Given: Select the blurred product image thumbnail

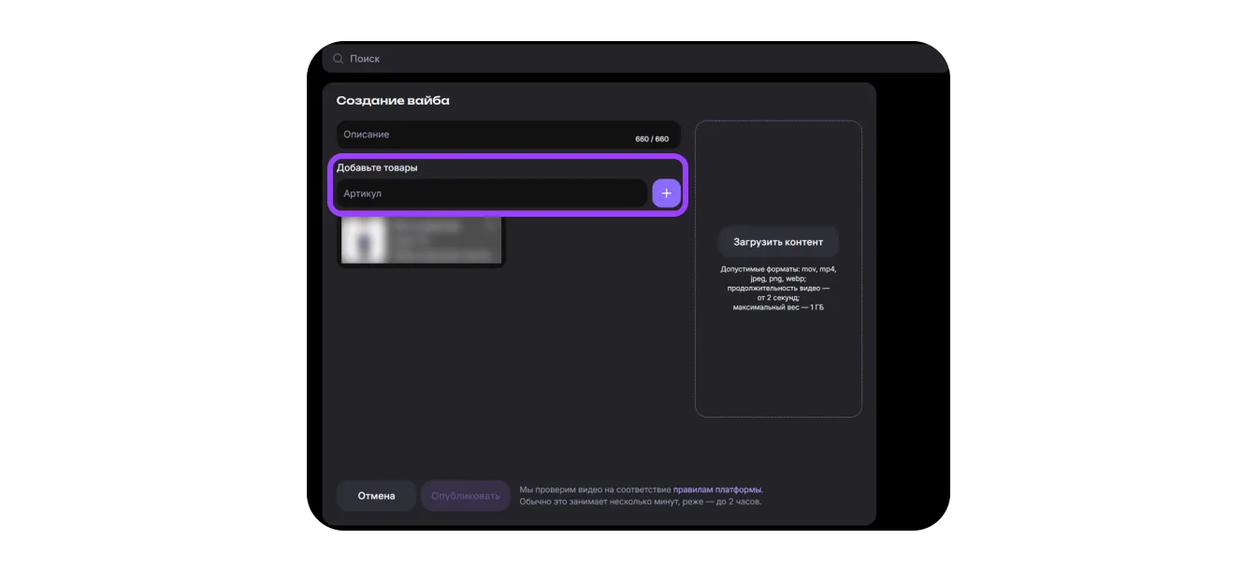Looking at the screenshot, I should (362, 240).
